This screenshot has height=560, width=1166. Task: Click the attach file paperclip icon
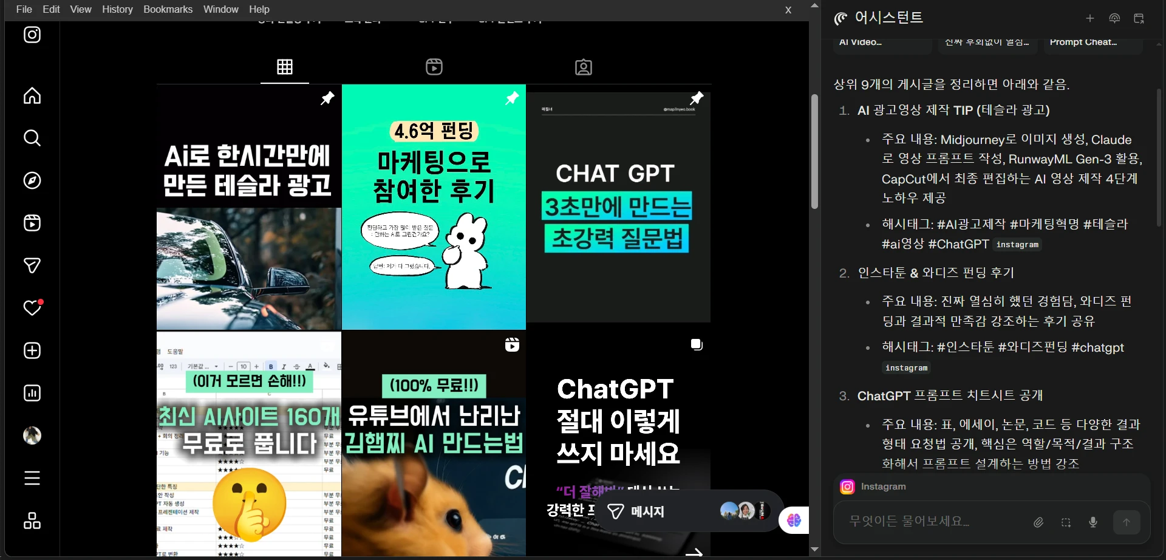click(x=1039, y=522)
